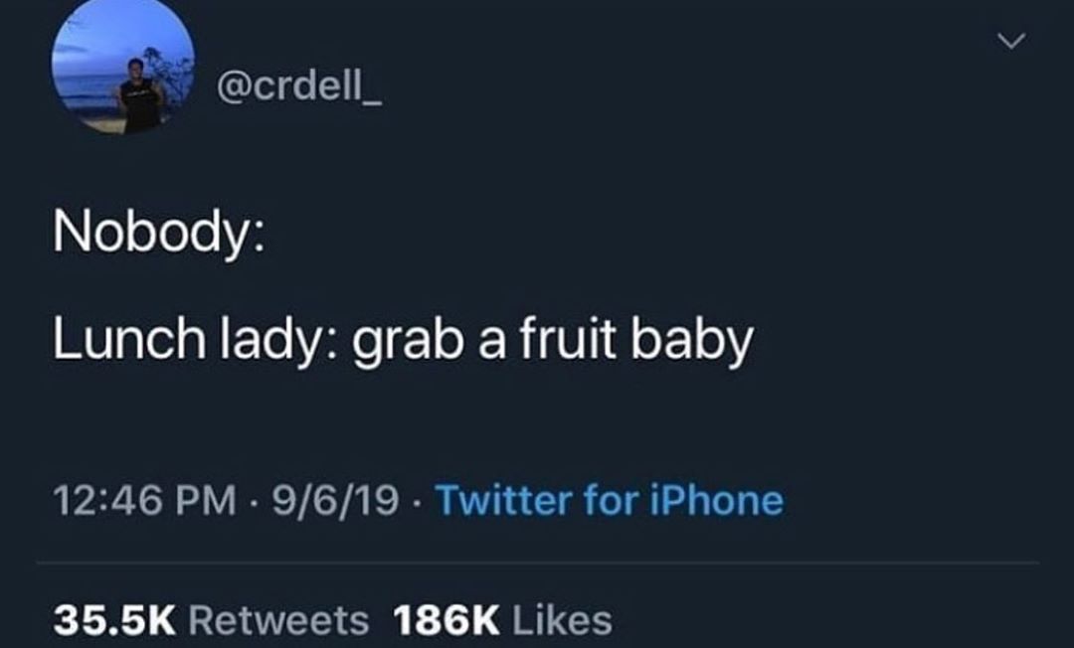Click the 35.5K retweet count
Image resolution: width=1074 pixels, height=648 pixels.
tap(113, 621)
